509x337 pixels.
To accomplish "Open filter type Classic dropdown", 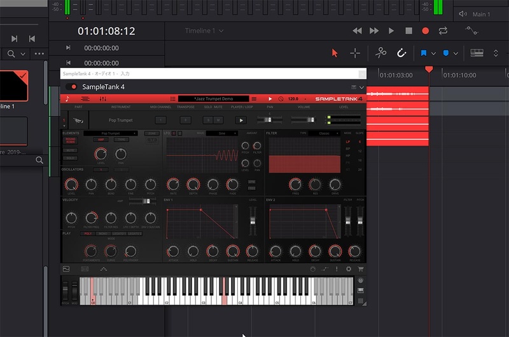I will (324, 133).
